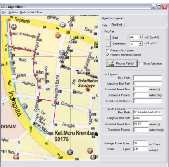Click the Average Travel Speed field
169x167 pixels.
coord(140,143)
